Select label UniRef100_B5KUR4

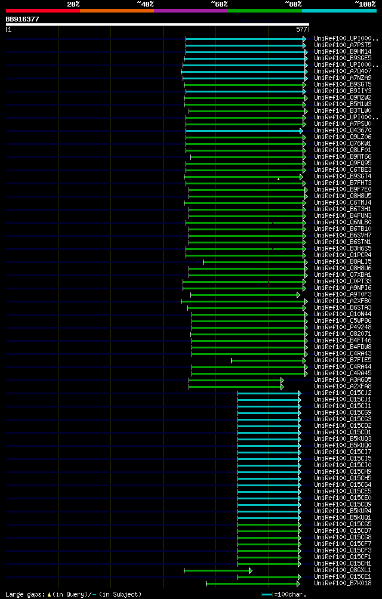[x=343, y=511]
